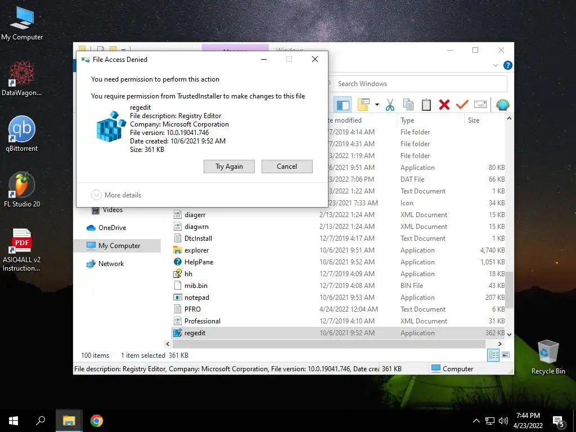
Task: Open the notification center icon
Action: pos(559,422)
